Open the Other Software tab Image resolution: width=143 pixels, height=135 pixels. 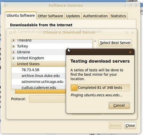pyautogui.click(x=50, y=16)
